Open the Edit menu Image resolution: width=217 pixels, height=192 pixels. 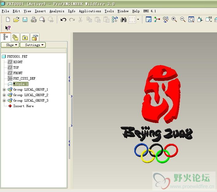pyautogui.click(x=16, y=11)
